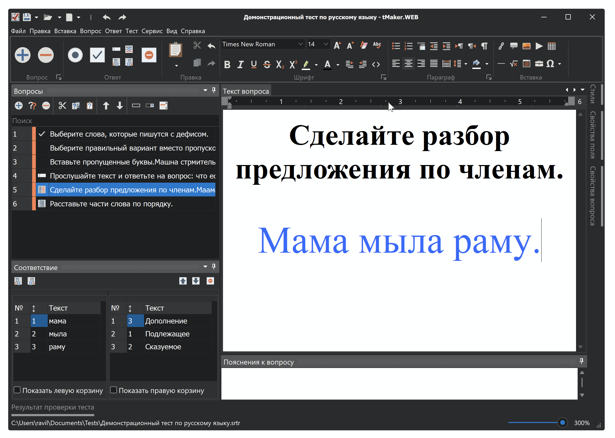Click move question down arrow in Вопросы panel

point(120,106)
